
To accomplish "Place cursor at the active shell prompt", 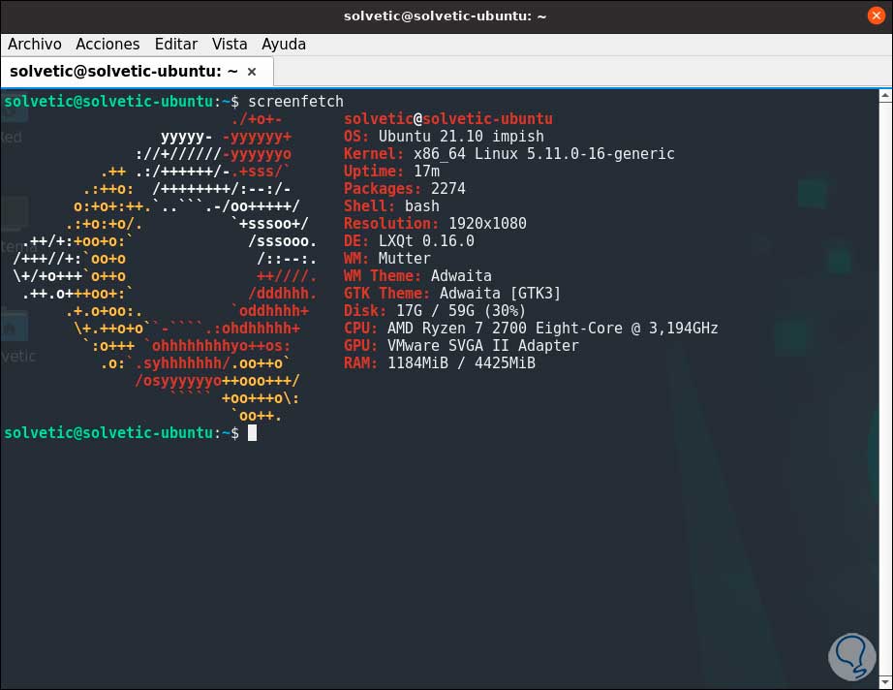I will (254, 432).
